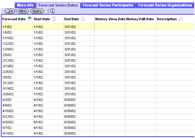This screenshot has width=195, height=138.
Task: Click Start Date cell in 1/8/02 row
Action: (48, 32)
